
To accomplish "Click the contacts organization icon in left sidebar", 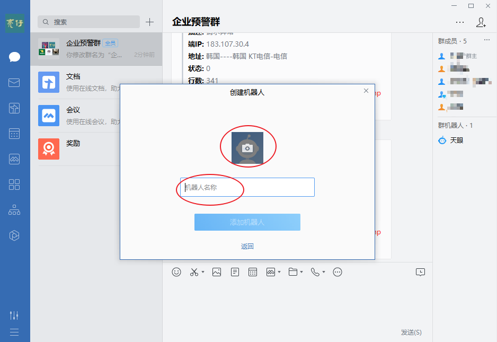I will [x=14, y=210].
